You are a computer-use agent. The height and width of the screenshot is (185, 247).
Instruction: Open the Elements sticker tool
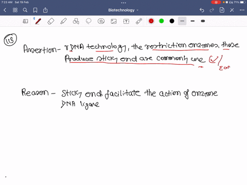(101, 21)
